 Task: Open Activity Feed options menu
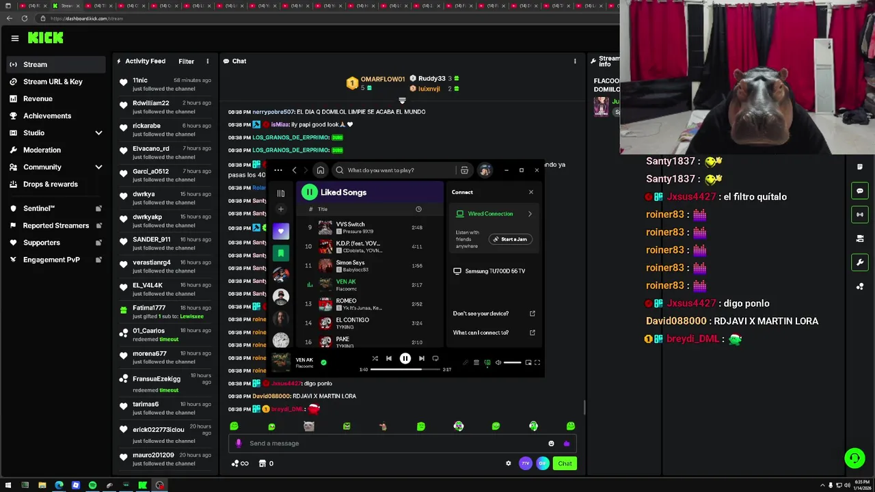207,61
